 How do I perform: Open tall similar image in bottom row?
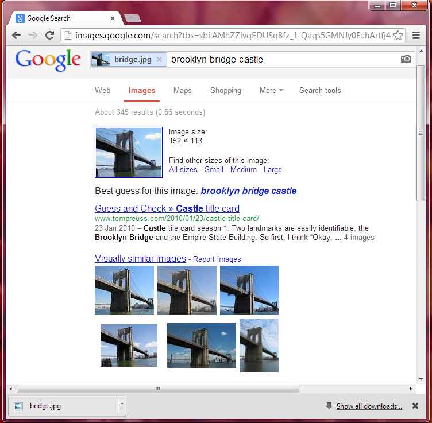259,346
